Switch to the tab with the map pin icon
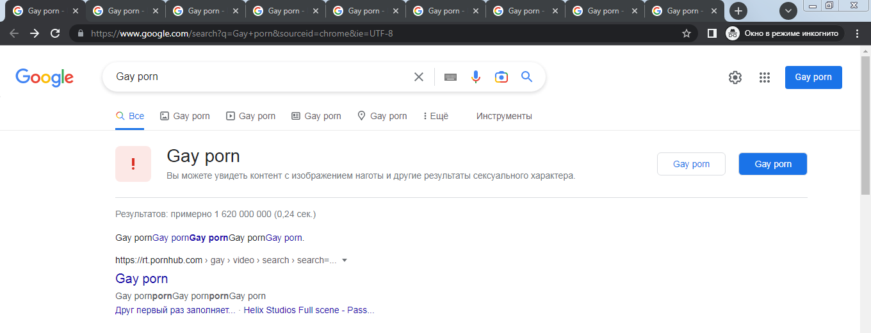This screenshot has width=871, height=333. tap(382, 116)
